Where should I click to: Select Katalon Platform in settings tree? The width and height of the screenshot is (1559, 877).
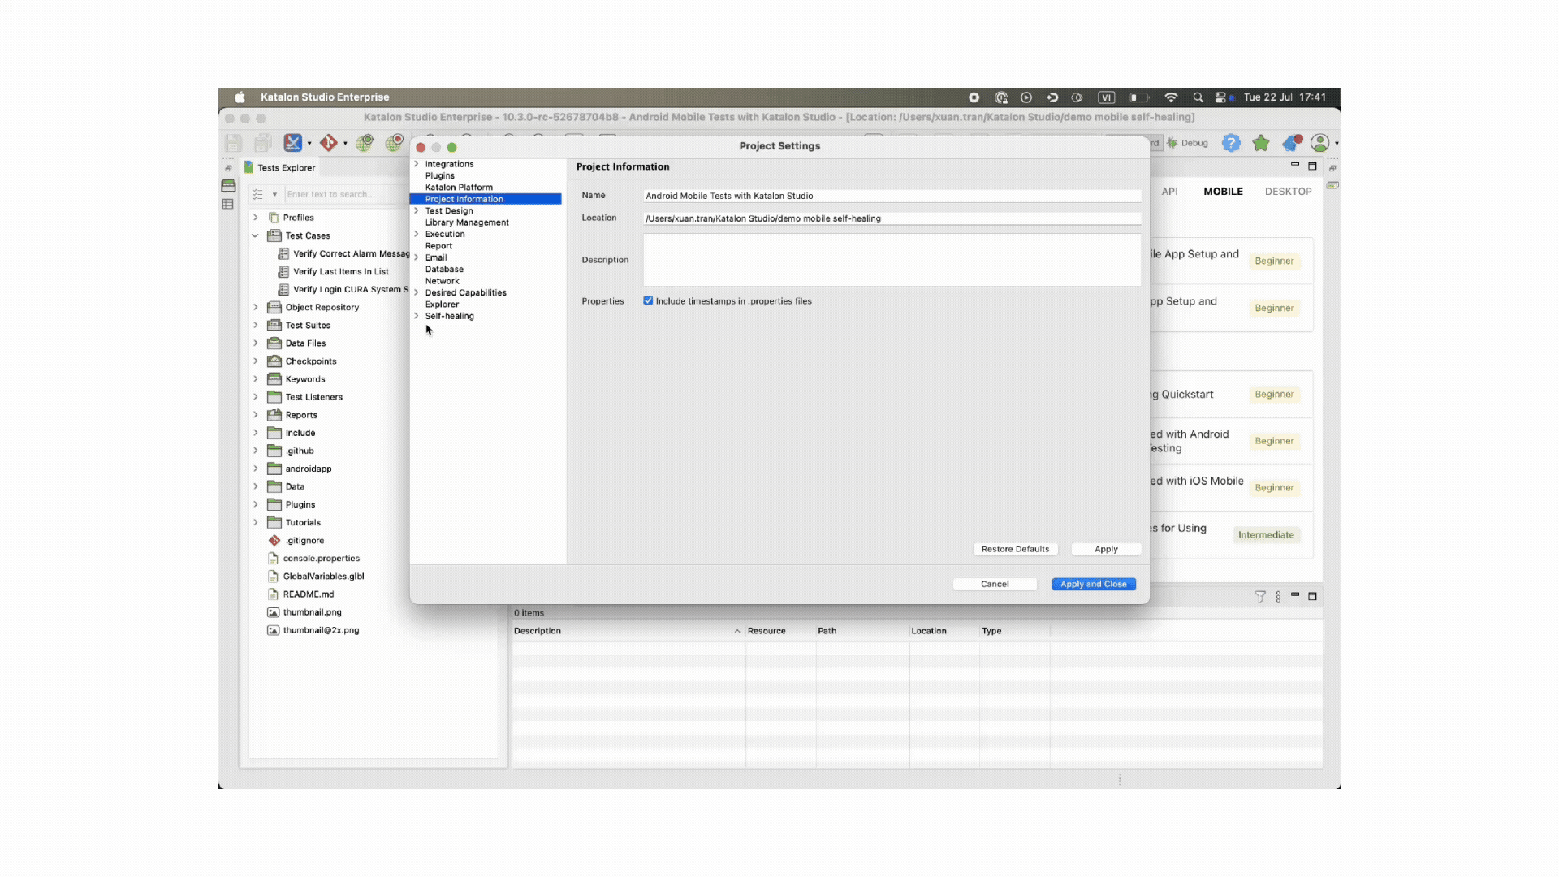pyautogui.click(x=459, y=188)
